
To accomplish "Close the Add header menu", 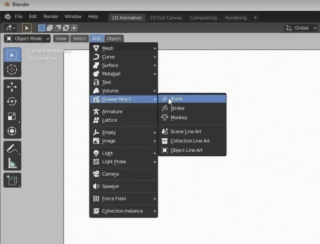I will point(97,39).
